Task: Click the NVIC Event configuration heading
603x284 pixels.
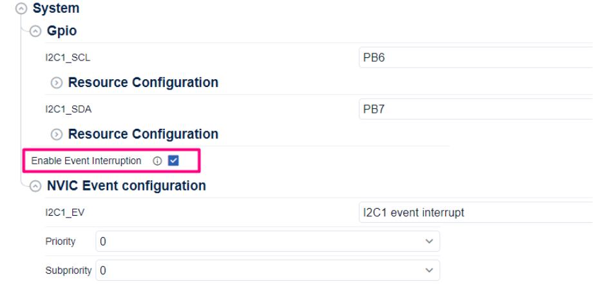Action: point(126,186)
